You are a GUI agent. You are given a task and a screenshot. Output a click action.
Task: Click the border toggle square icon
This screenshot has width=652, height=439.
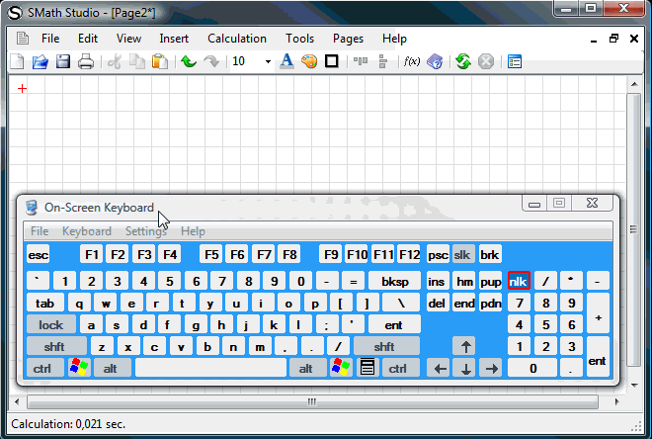point(332,61)
